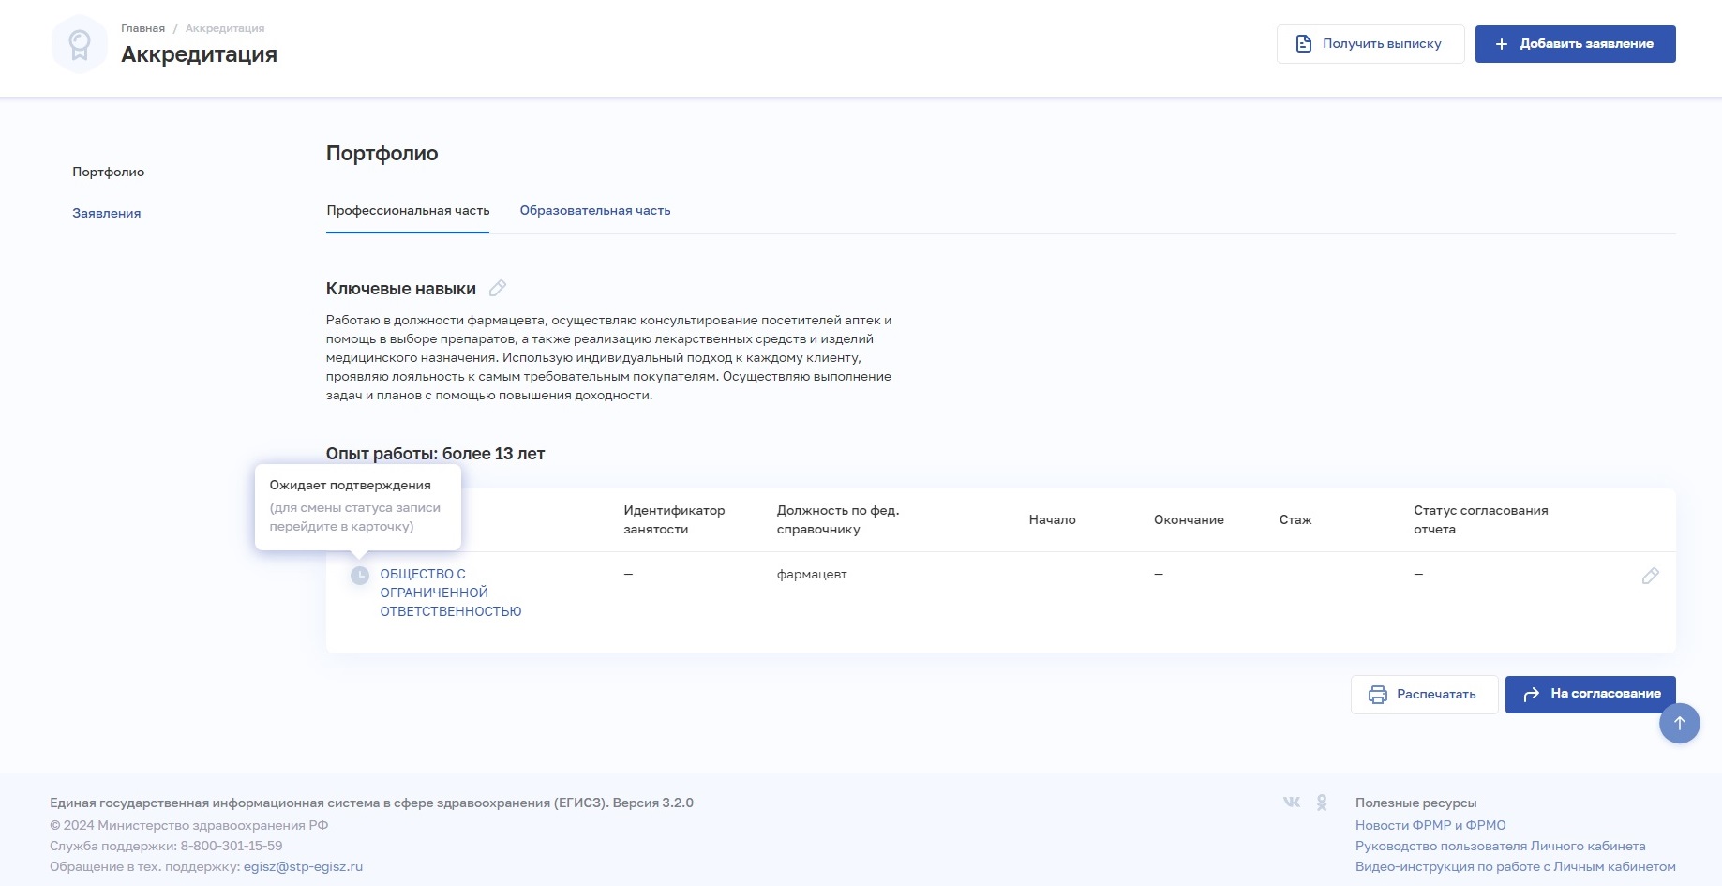
Task: Open Новости ФРМР и ФРМО link
Action: (1430, 825)
